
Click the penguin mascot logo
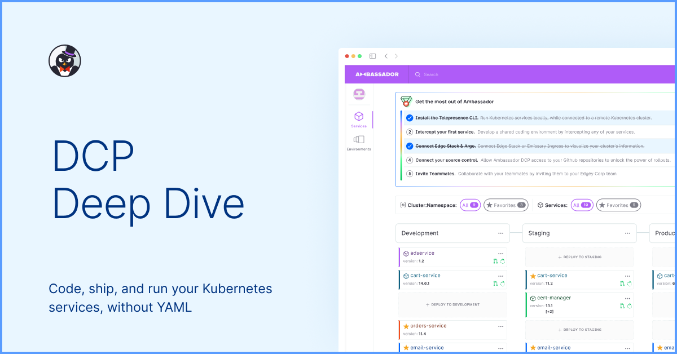(x=65, y=61)
